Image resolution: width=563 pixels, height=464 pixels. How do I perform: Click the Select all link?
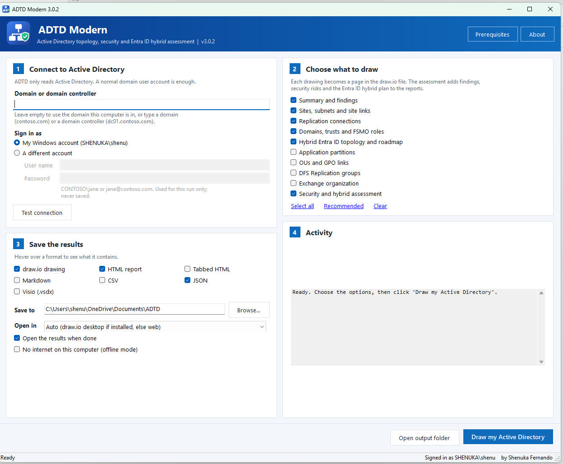302,206
